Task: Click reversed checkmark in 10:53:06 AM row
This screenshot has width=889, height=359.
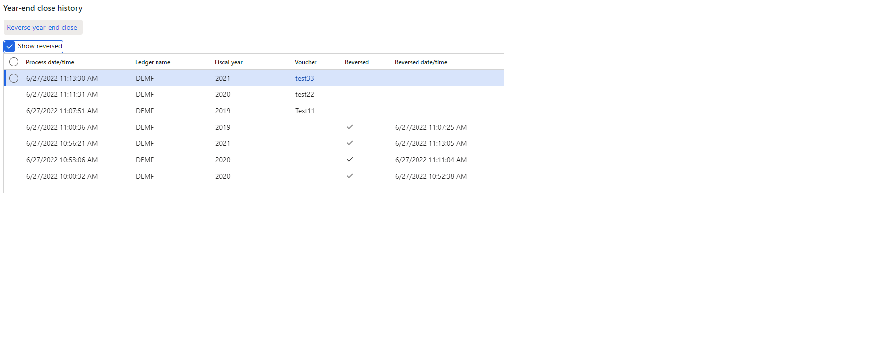Action: [x=350, y=159]
